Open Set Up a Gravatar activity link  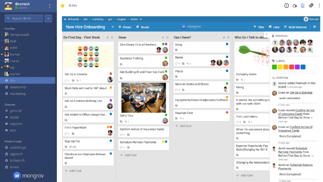click(301, 92)
